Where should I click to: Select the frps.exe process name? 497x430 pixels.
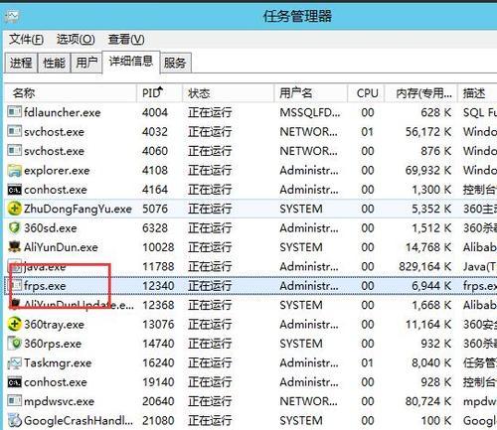click(45, 286)
